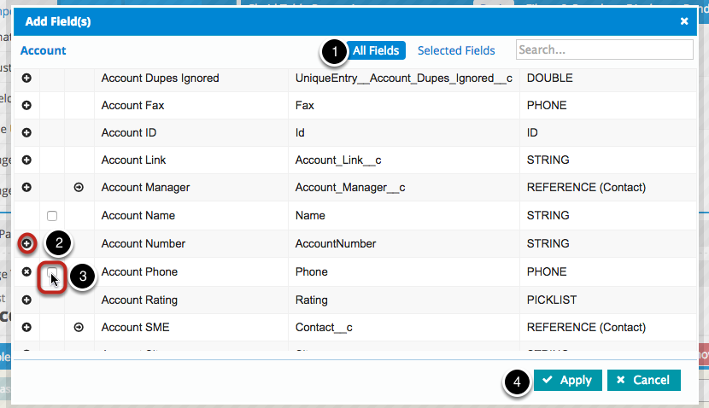
Task: Switch to the All Fields tab
Action: coord(376,50)
